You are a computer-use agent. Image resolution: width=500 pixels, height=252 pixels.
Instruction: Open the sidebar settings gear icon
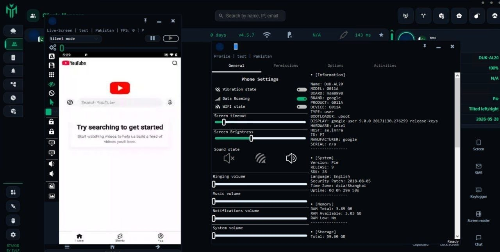13,234
